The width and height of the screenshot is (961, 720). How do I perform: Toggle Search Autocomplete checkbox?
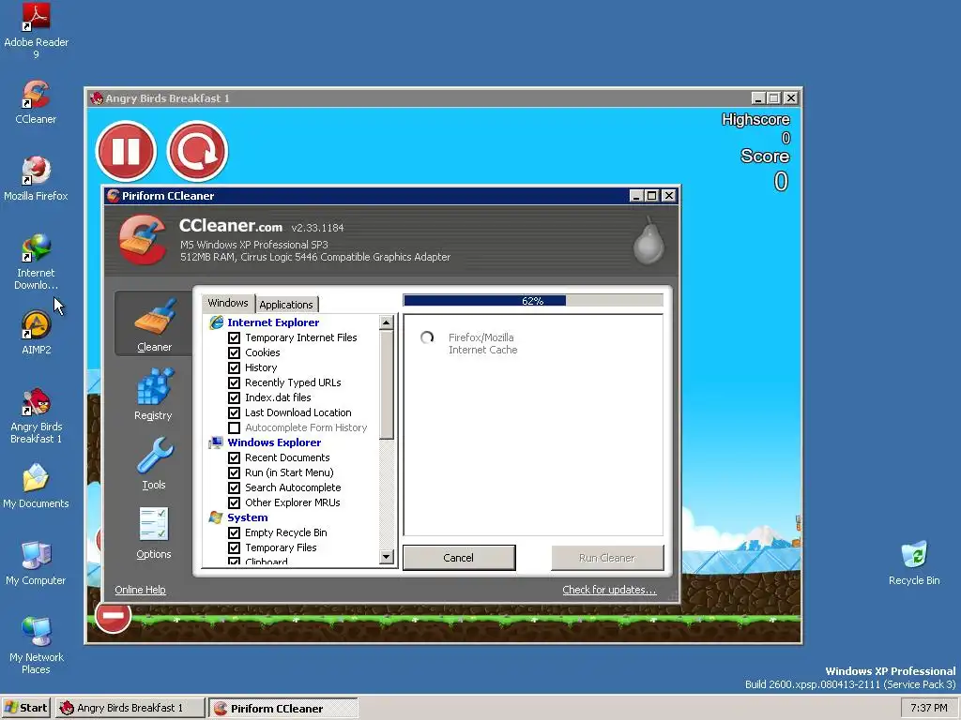[234, 487]
